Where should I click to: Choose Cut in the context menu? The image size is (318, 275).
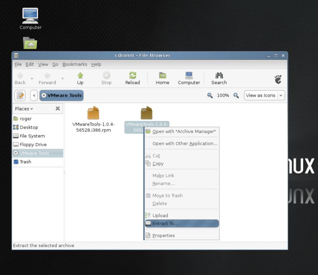click(182, 155)
